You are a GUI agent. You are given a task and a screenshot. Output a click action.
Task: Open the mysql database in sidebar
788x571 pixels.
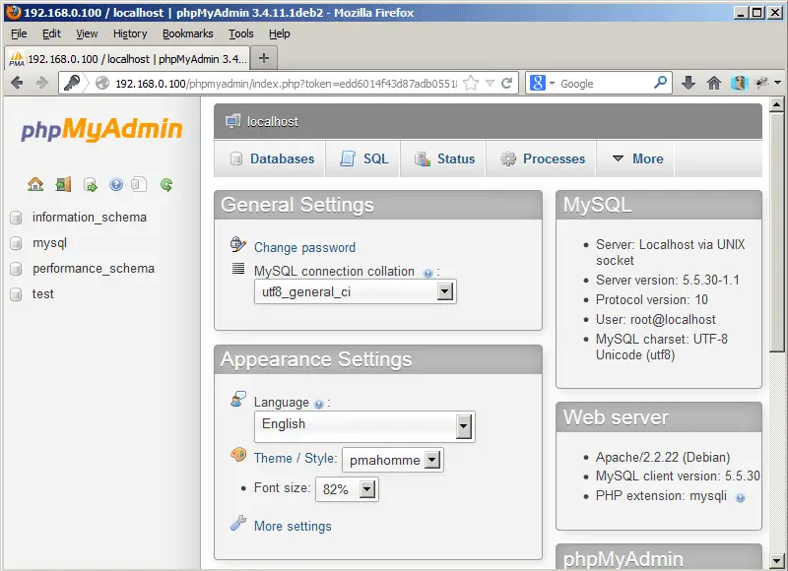pyautogui.click(x=49, y=243)
